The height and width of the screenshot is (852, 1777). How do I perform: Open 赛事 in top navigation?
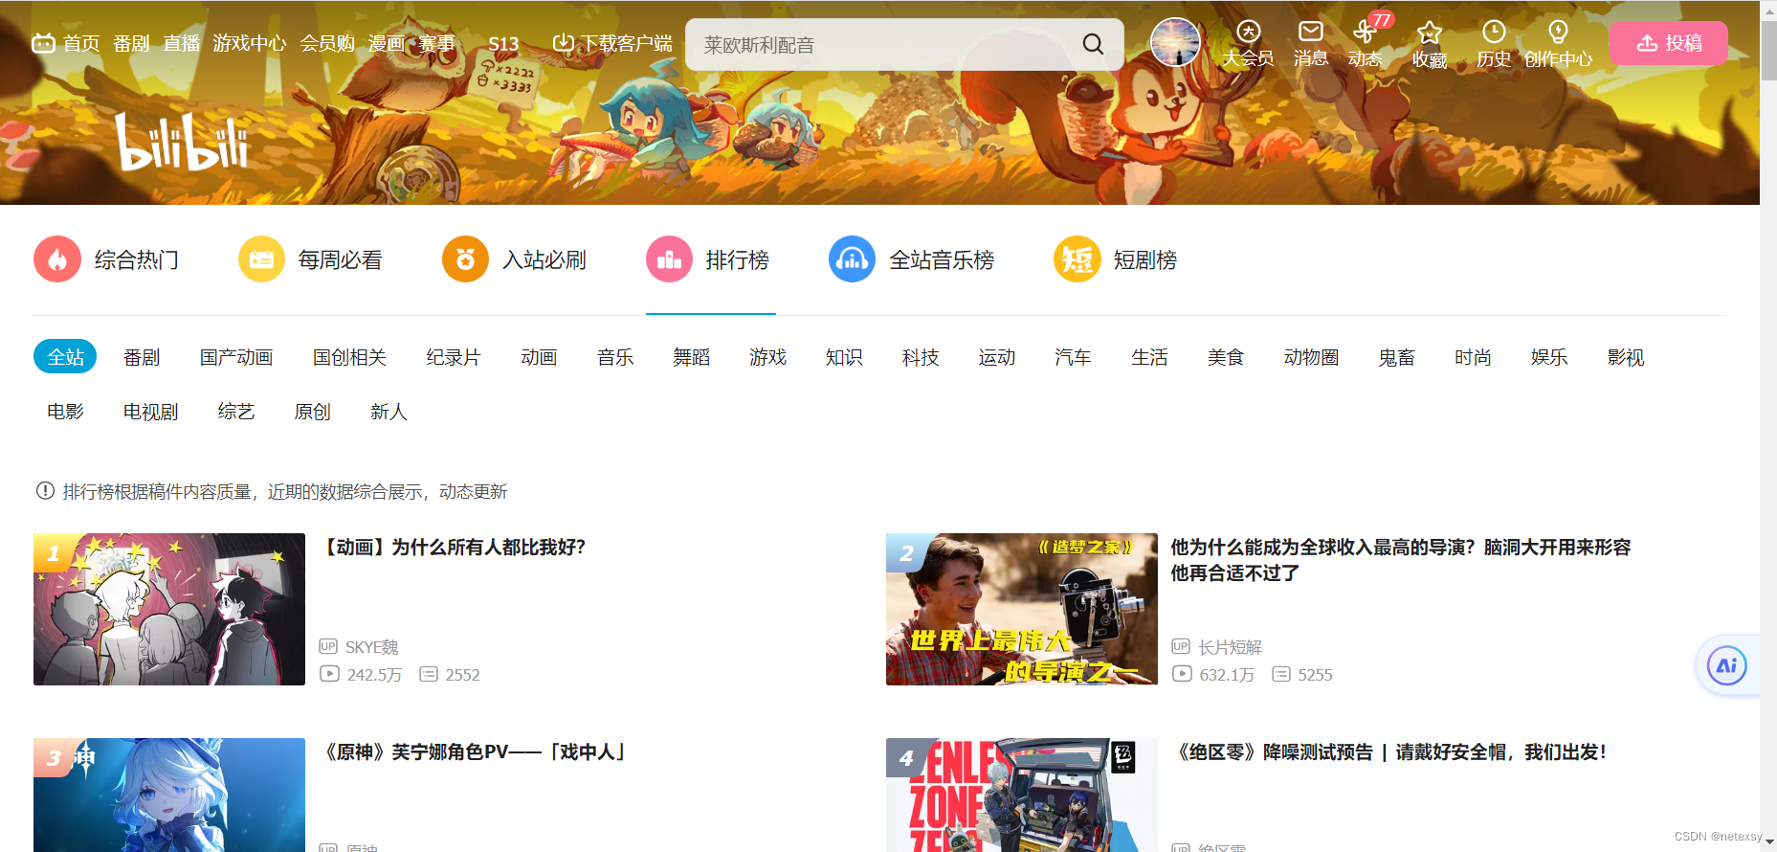pyautogui.click(x=436, y=44)
